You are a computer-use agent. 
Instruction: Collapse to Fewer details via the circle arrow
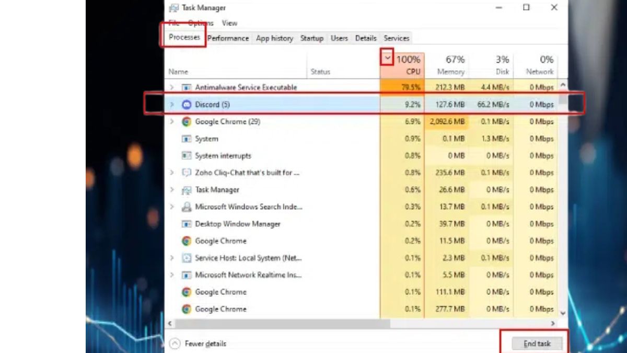click(175, 344)
